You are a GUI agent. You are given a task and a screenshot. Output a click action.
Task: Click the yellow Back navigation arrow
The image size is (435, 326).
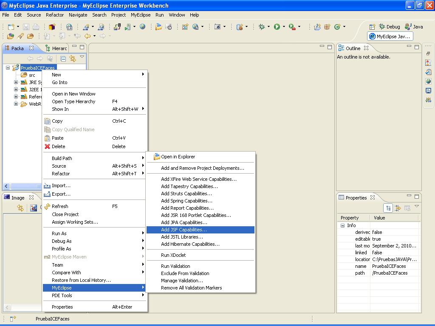pos(88,36)
